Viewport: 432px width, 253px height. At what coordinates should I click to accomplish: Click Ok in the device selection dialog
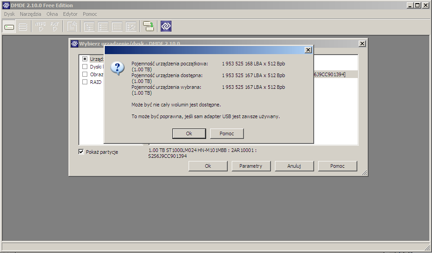[208, 166]
